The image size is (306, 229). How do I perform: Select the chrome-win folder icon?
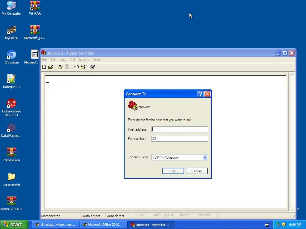coord(11,179)
